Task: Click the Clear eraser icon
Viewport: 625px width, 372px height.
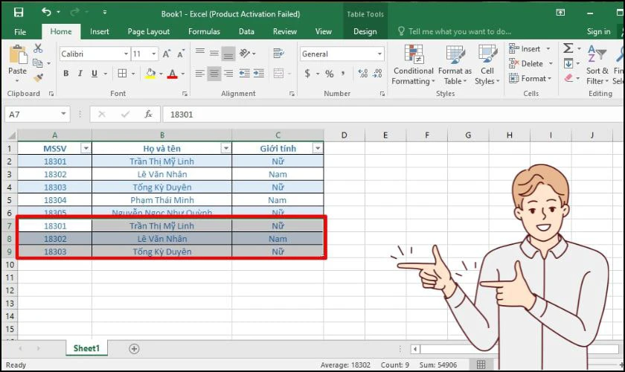Action: [x=568, y=78]
